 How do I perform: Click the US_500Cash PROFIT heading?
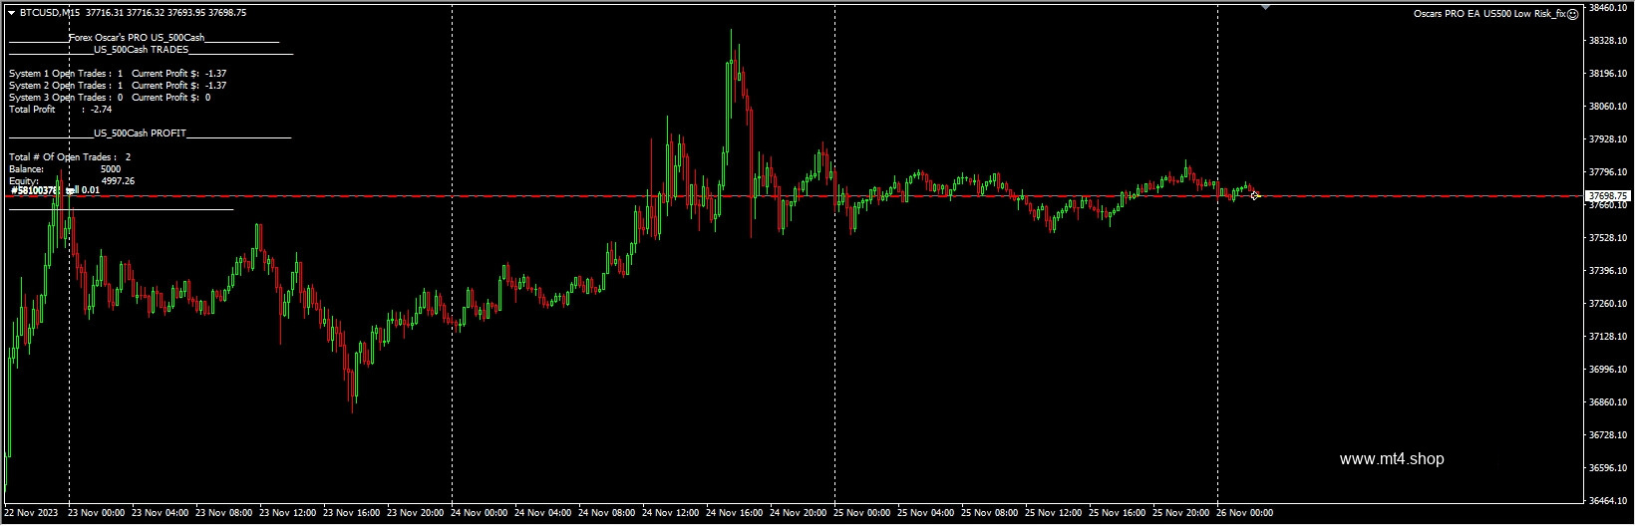tap(140, 133)
